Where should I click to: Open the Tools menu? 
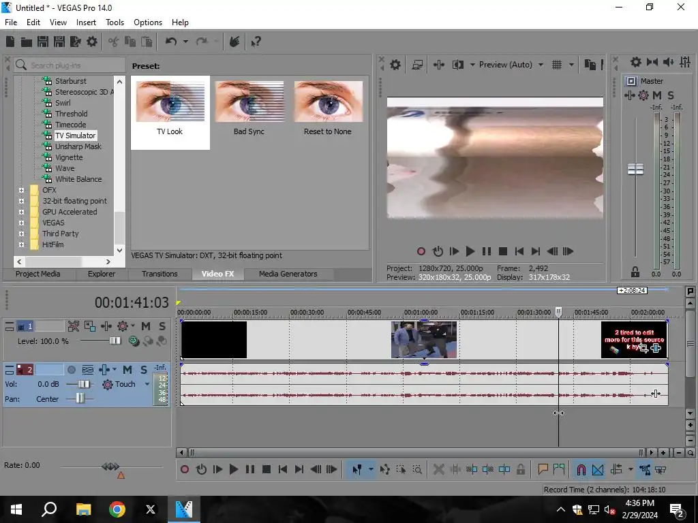pyautogui.click(x=115, y=22)
